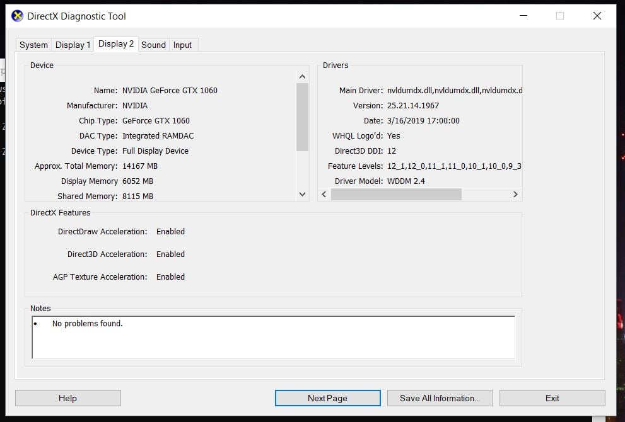Click Device panel scroll down arrow
625x422 pixels.
(302, 194)
